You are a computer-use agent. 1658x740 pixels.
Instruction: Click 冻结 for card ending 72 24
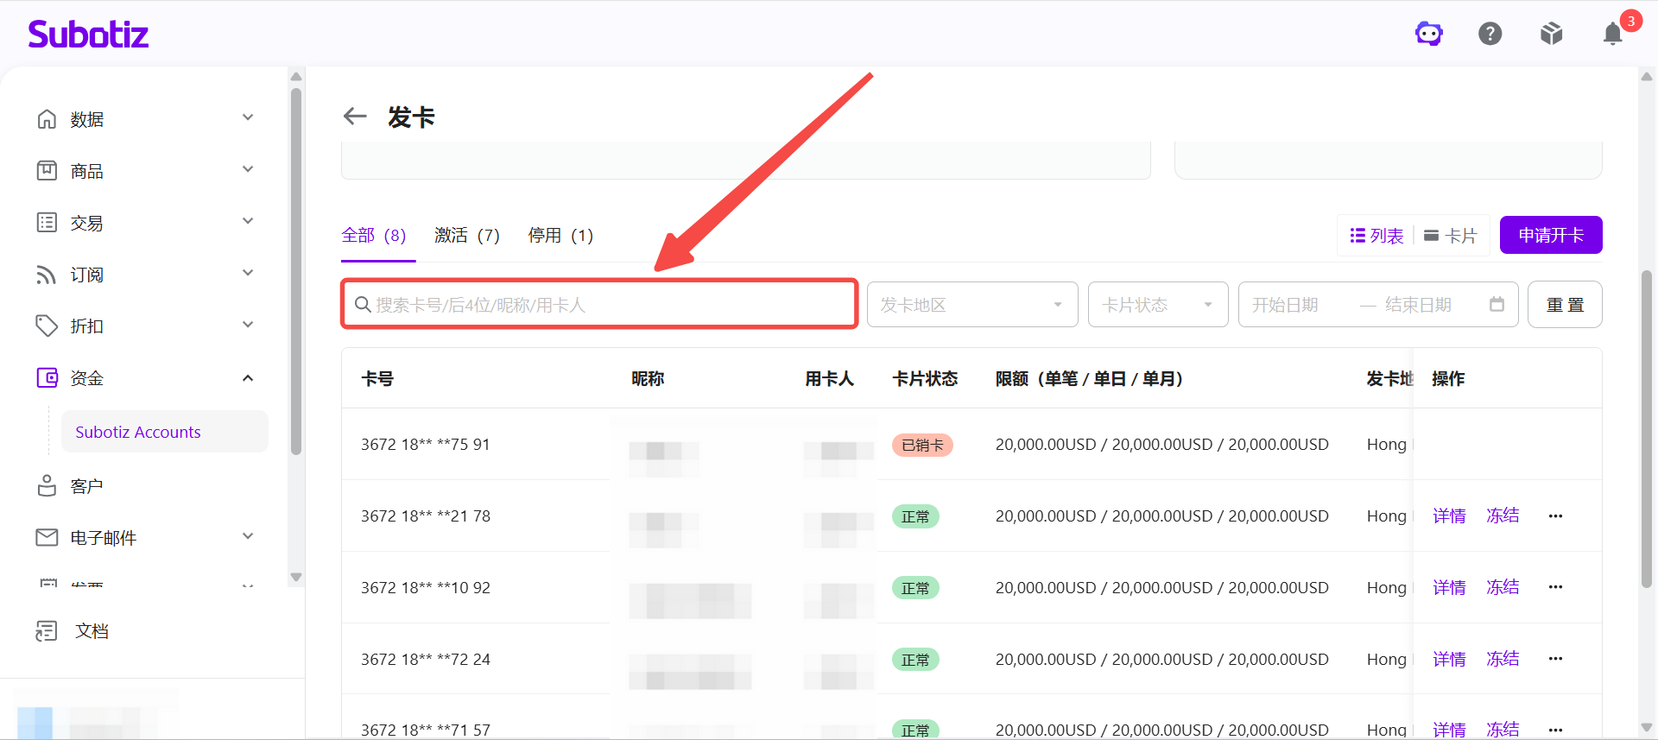click(x=1503, y=659)
